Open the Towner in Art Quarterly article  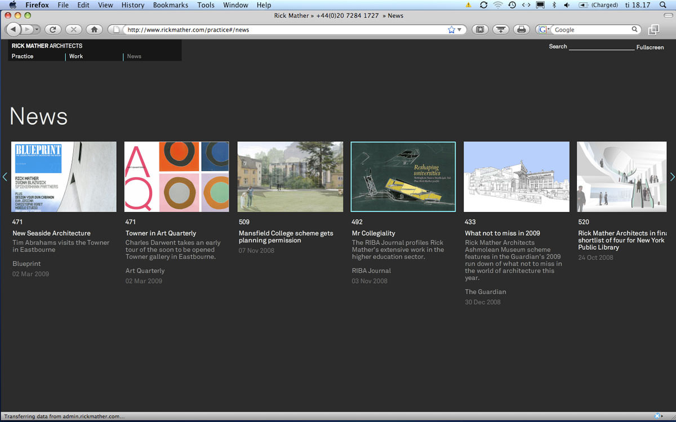161,234
